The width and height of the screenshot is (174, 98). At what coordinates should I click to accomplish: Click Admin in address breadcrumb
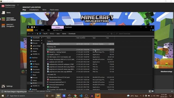pyautogui.click(x=64, y=34)
